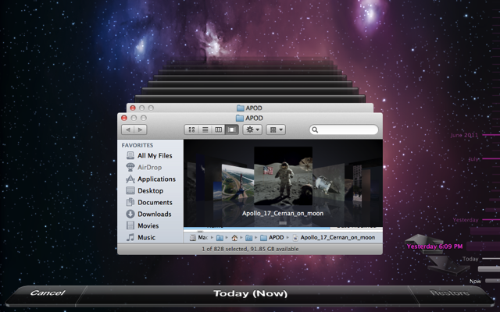Go forward with the right arrow
The width and height of the screenshot is (500, 312).
[141, 129]
